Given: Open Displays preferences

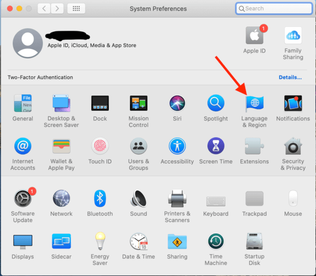Looking at the screenshot, I should click(23, 242).
